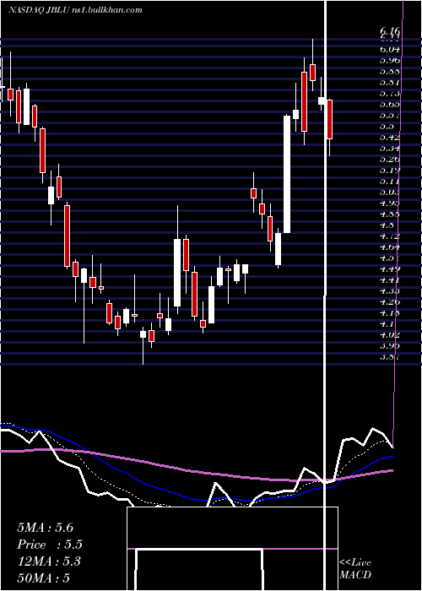422x591 pixels.
Task: Click the 4.1 price axis label
Action: [387, 323]
